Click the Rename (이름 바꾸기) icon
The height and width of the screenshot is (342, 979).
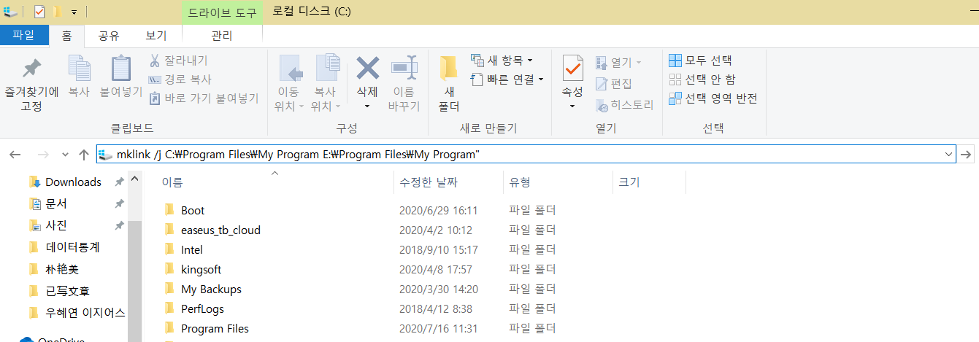(404, 69)
